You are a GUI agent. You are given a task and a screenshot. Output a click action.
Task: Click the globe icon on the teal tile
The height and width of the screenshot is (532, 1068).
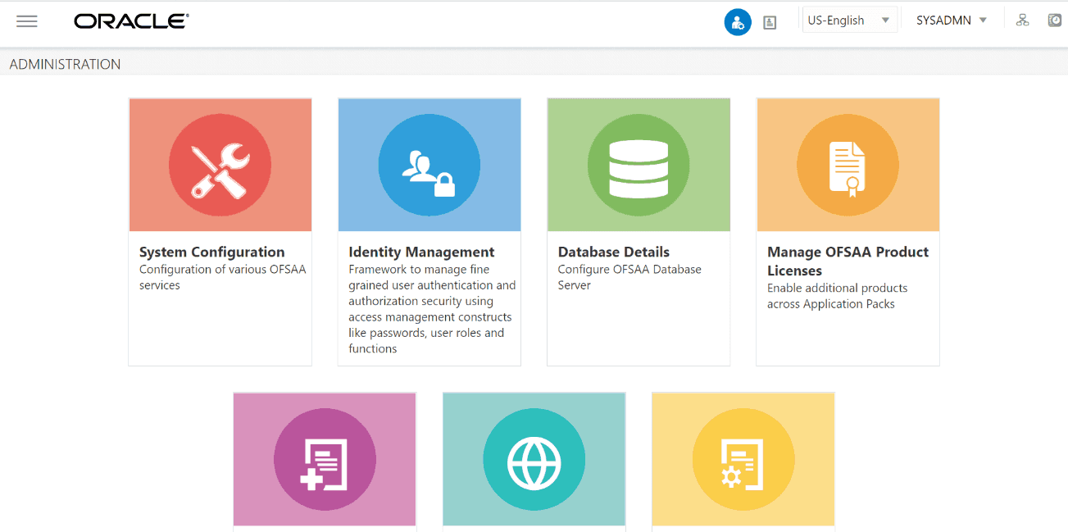[x=534, y=459]
